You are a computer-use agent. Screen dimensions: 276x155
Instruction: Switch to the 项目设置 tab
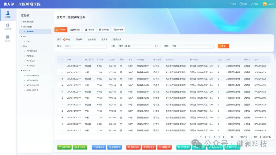tap(104, 30)
